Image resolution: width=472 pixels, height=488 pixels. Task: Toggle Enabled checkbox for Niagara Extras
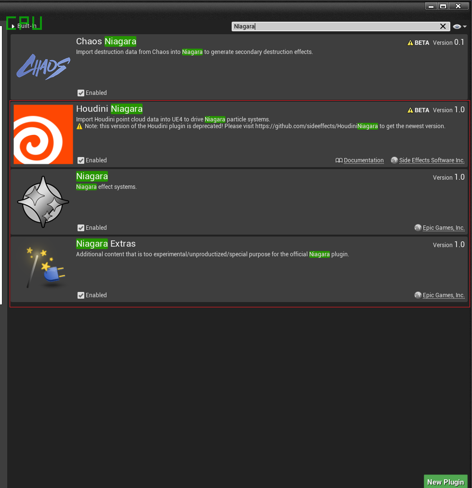(x=81, y=295)
